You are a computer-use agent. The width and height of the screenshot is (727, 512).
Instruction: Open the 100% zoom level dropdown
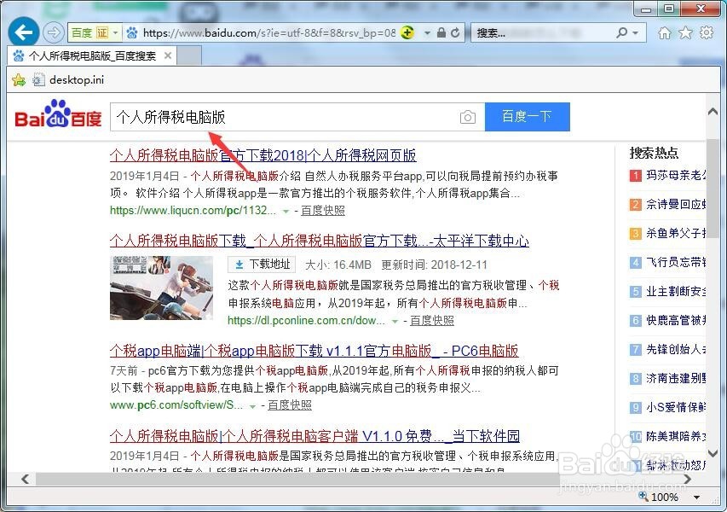coord(697,497)
